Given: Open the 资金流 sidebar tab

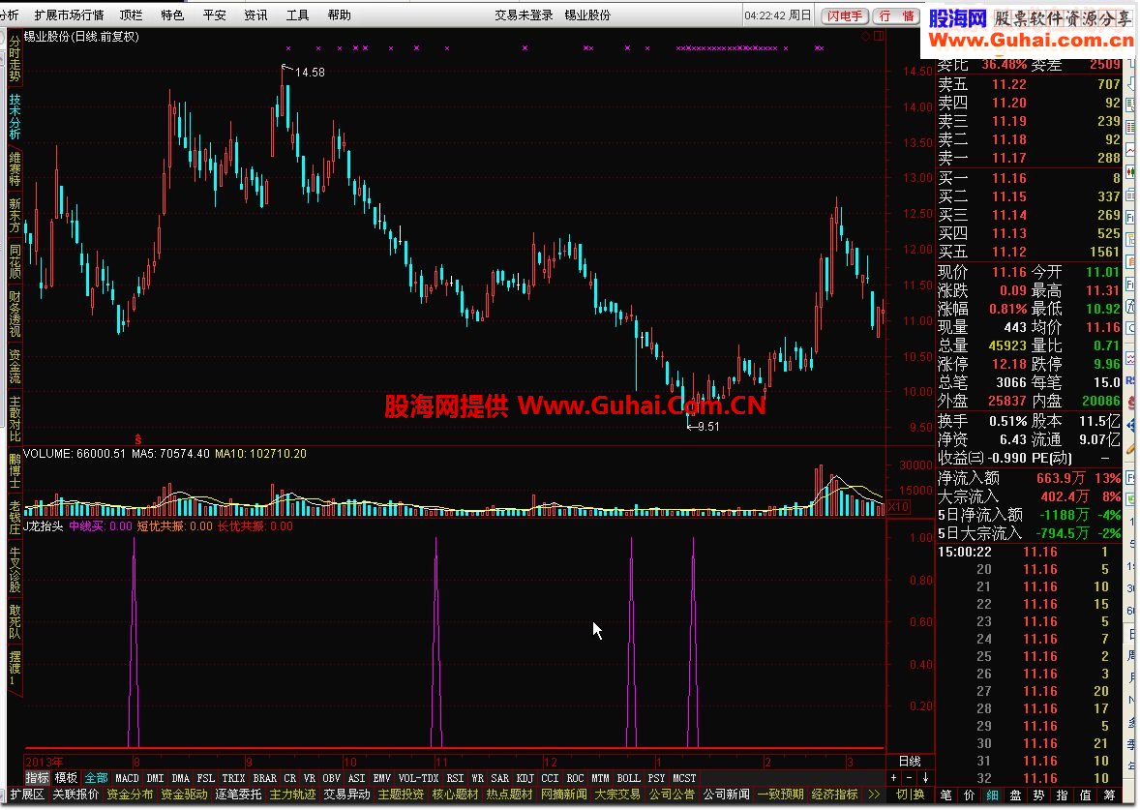Looking at the screenshot, I should coord(15,367).
